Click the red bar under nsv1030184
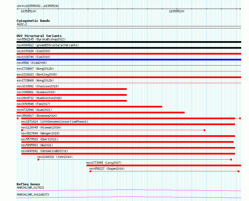The width and height of the screenshot is (249, 201). (129, 54)
